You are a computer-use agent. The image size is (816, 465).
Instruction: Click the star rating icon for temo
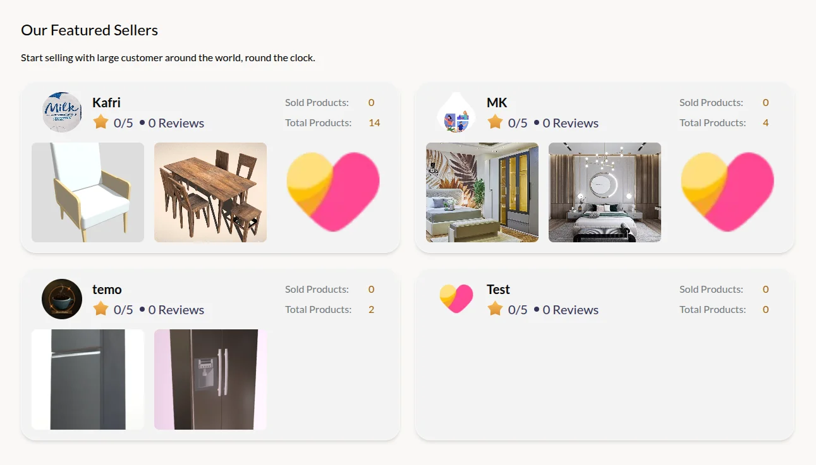[100, 309]
